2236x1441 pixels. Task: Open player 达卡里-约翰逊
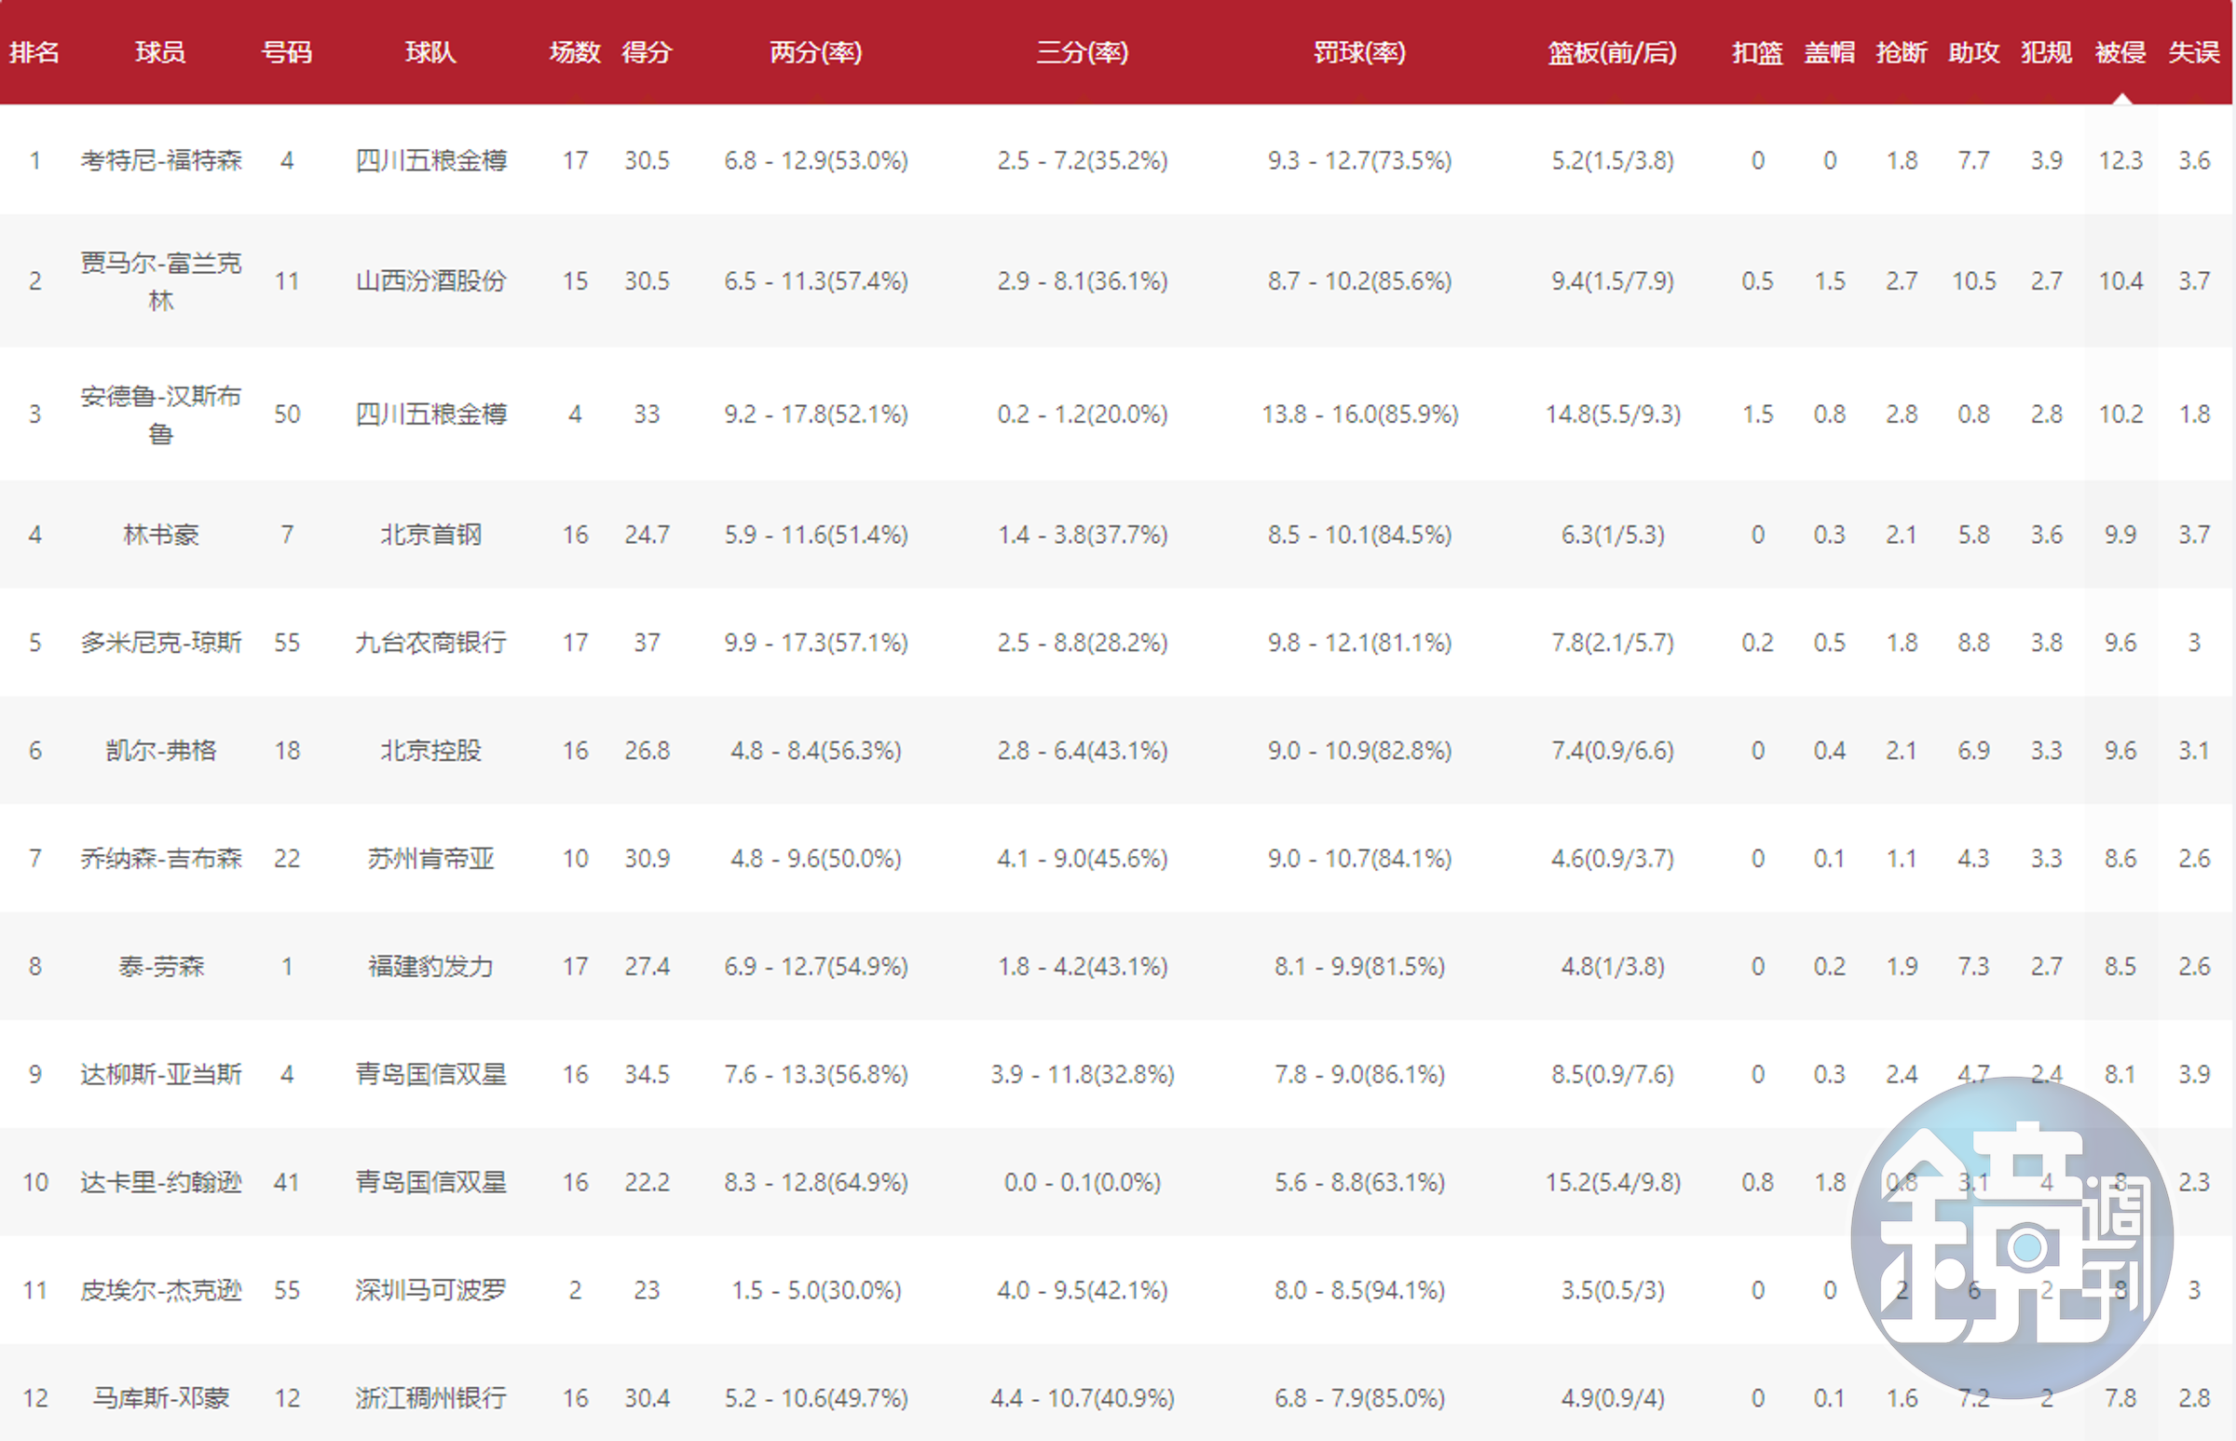tap(161, 1182)
